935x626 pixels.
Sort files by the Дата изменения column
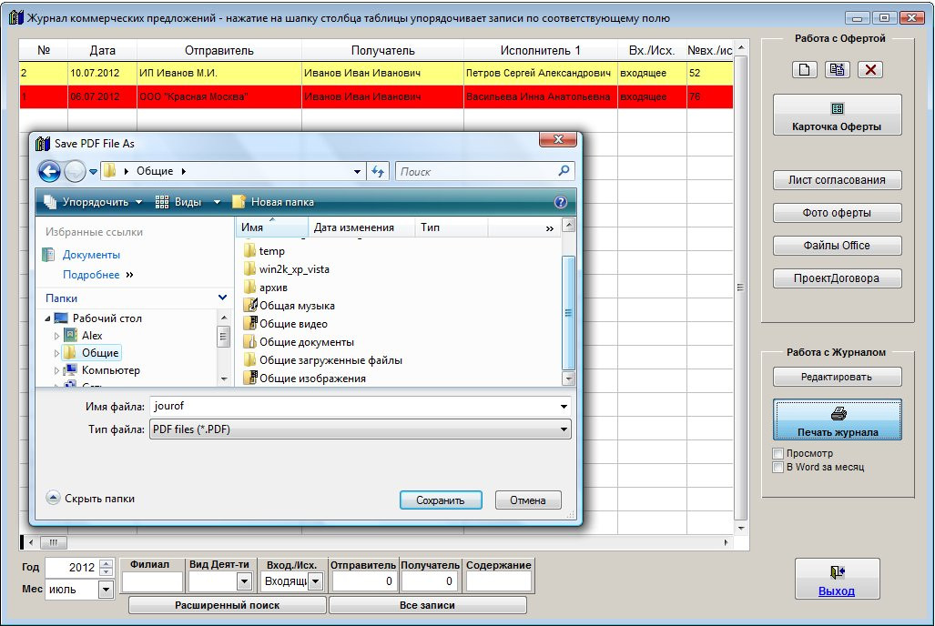pos(361,227)
